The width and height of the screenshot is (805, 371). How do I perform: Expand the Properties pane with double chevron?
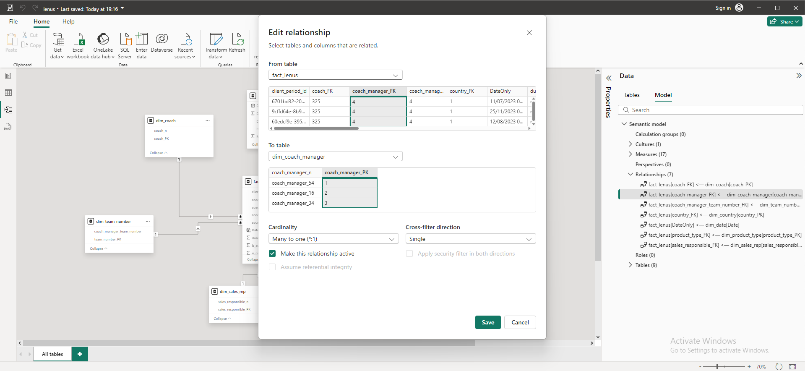[609, 78]
